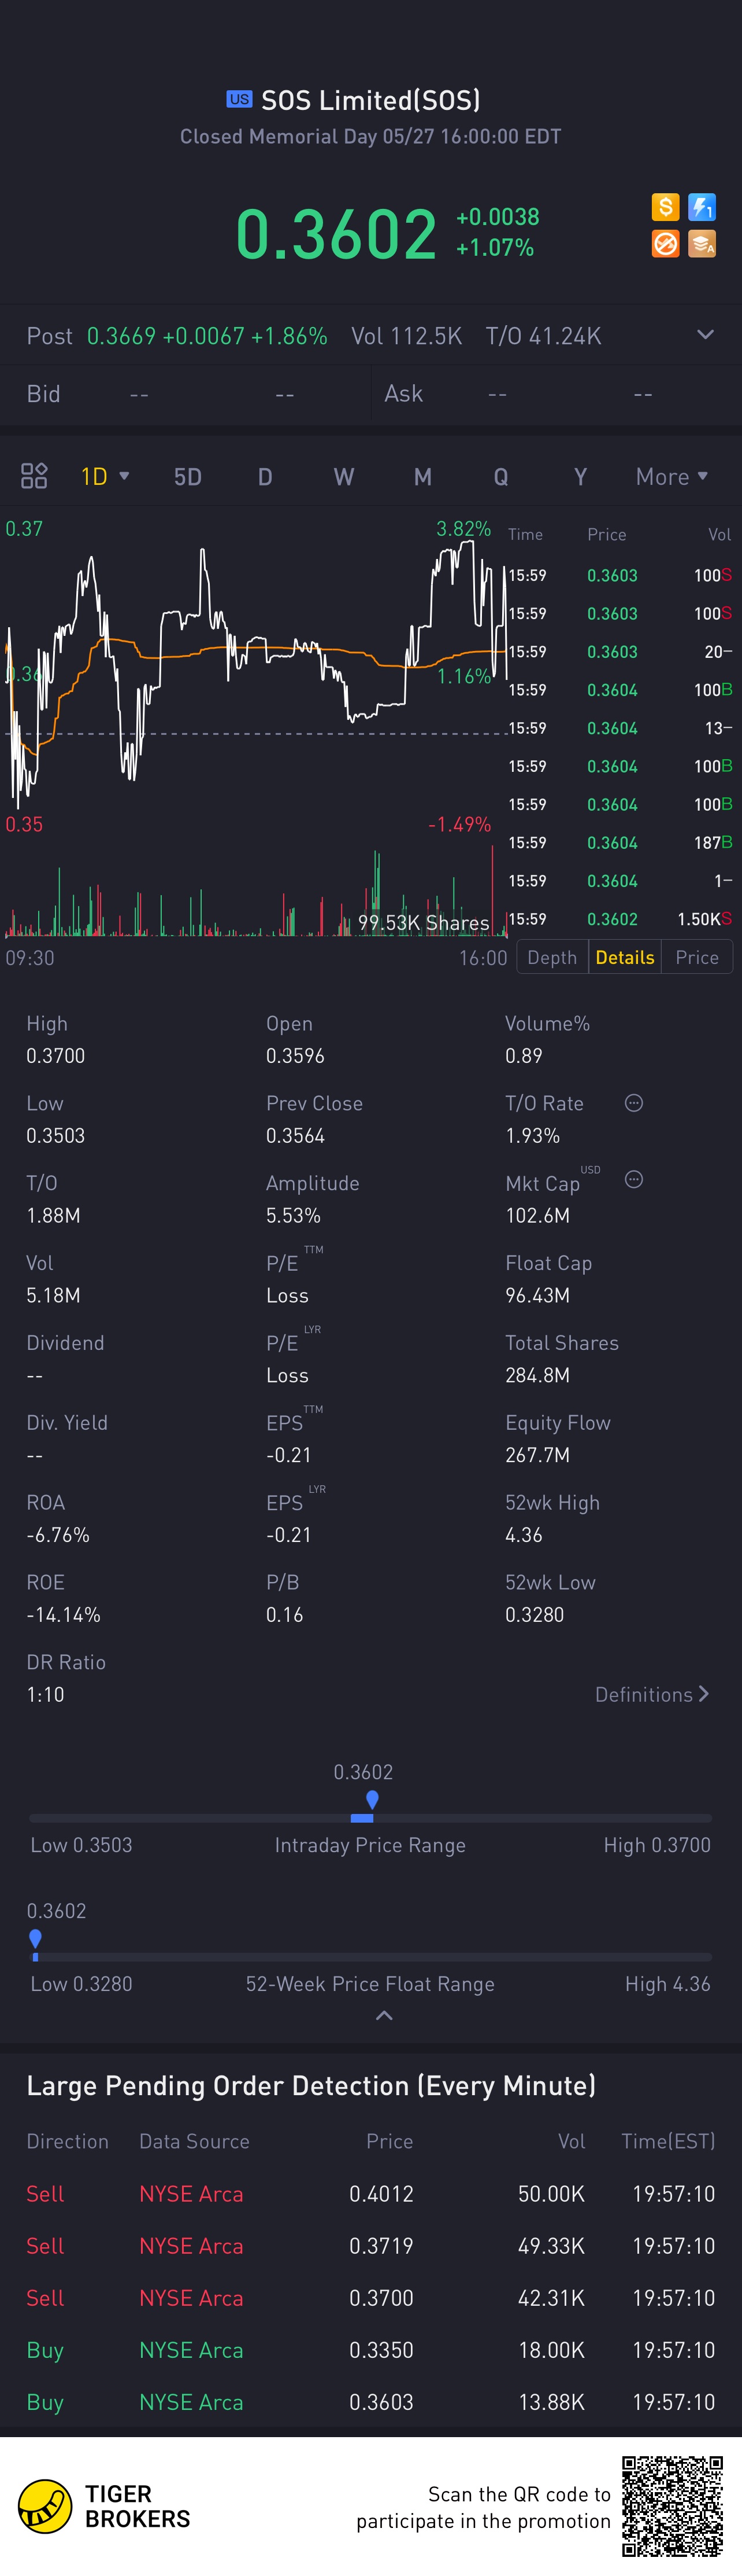Switch chart to the 5D tab
The image size is (742, 2576).
pyautogui.click(x=188, y=476)
